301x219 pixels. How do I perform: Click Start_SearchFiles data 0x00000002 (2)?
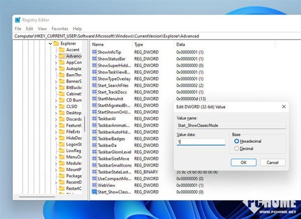[x=190, y=85]
